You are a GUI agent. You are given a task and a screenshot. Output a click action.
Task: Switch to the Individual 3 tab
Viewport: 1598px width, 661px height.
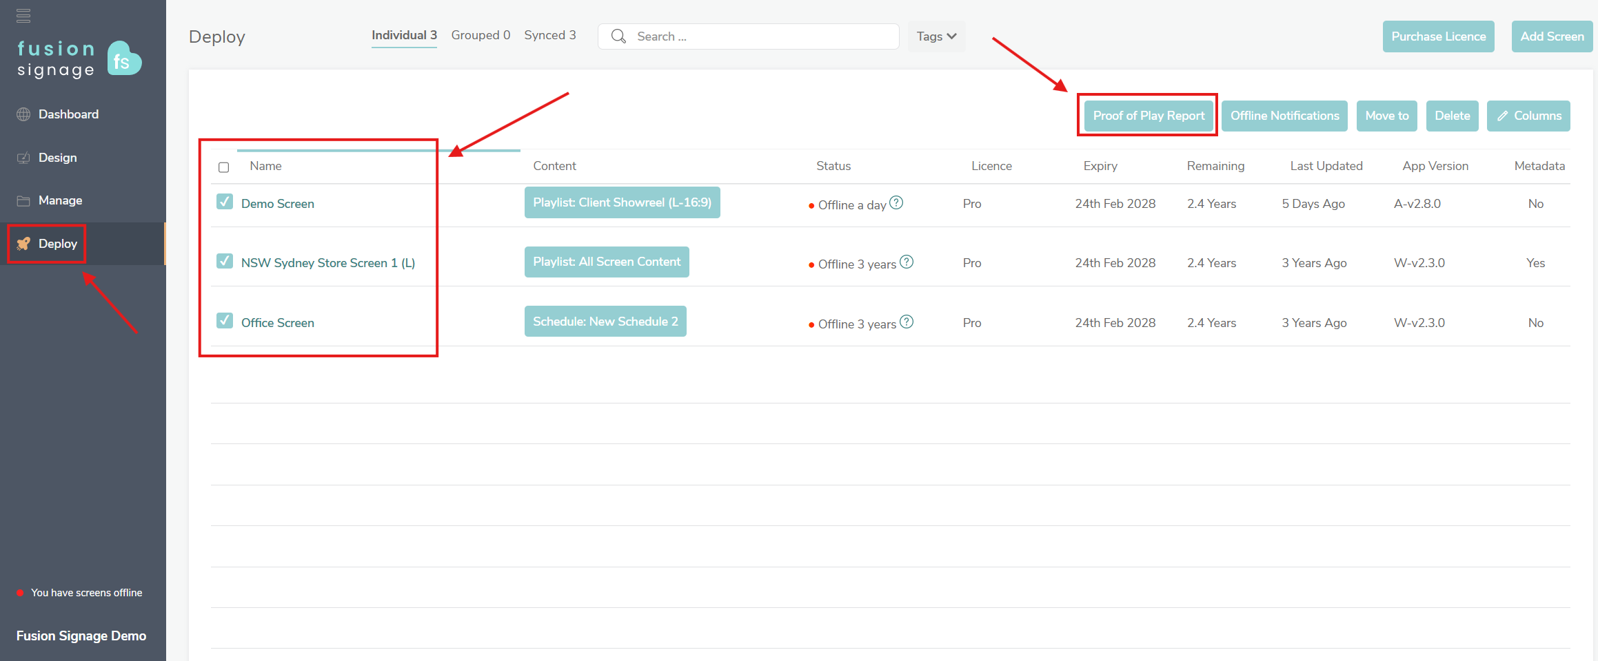click(404, 35)
